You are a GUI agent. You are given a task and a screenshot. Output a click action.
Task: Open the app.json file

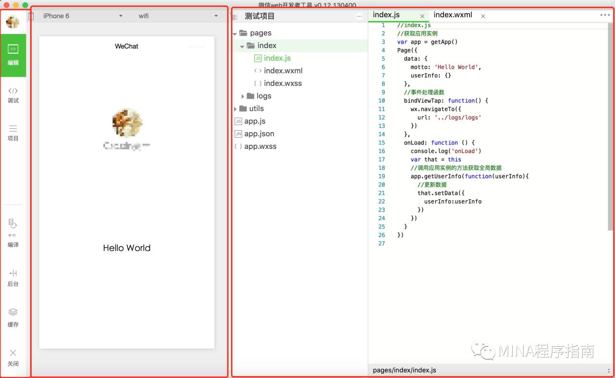click(254, 134)
